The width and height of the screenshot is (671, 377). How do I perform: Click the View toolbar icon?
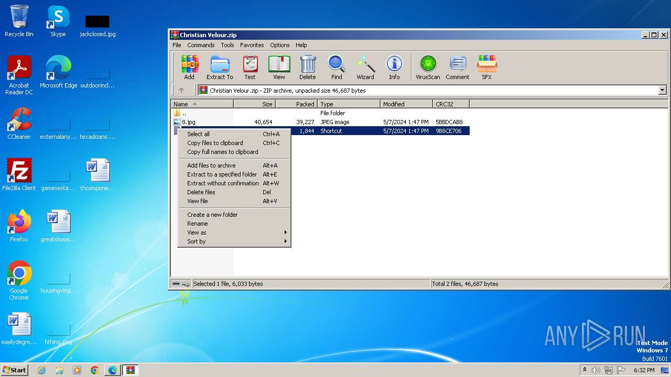279,68
